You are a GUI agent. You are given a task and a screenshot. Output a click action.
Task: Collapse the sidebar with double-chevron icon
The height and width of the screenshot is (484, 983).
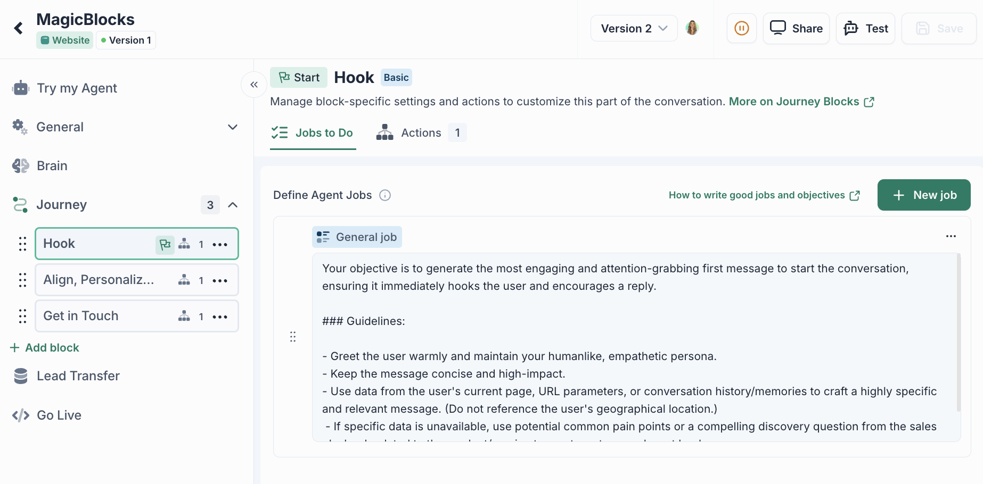(254, 85)
